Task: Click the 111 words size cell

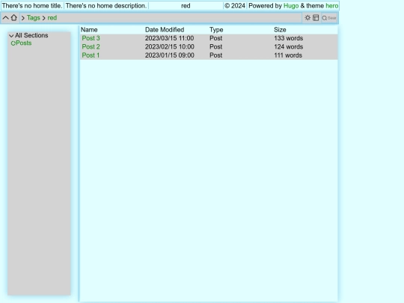Action: (x=288, y=55)
